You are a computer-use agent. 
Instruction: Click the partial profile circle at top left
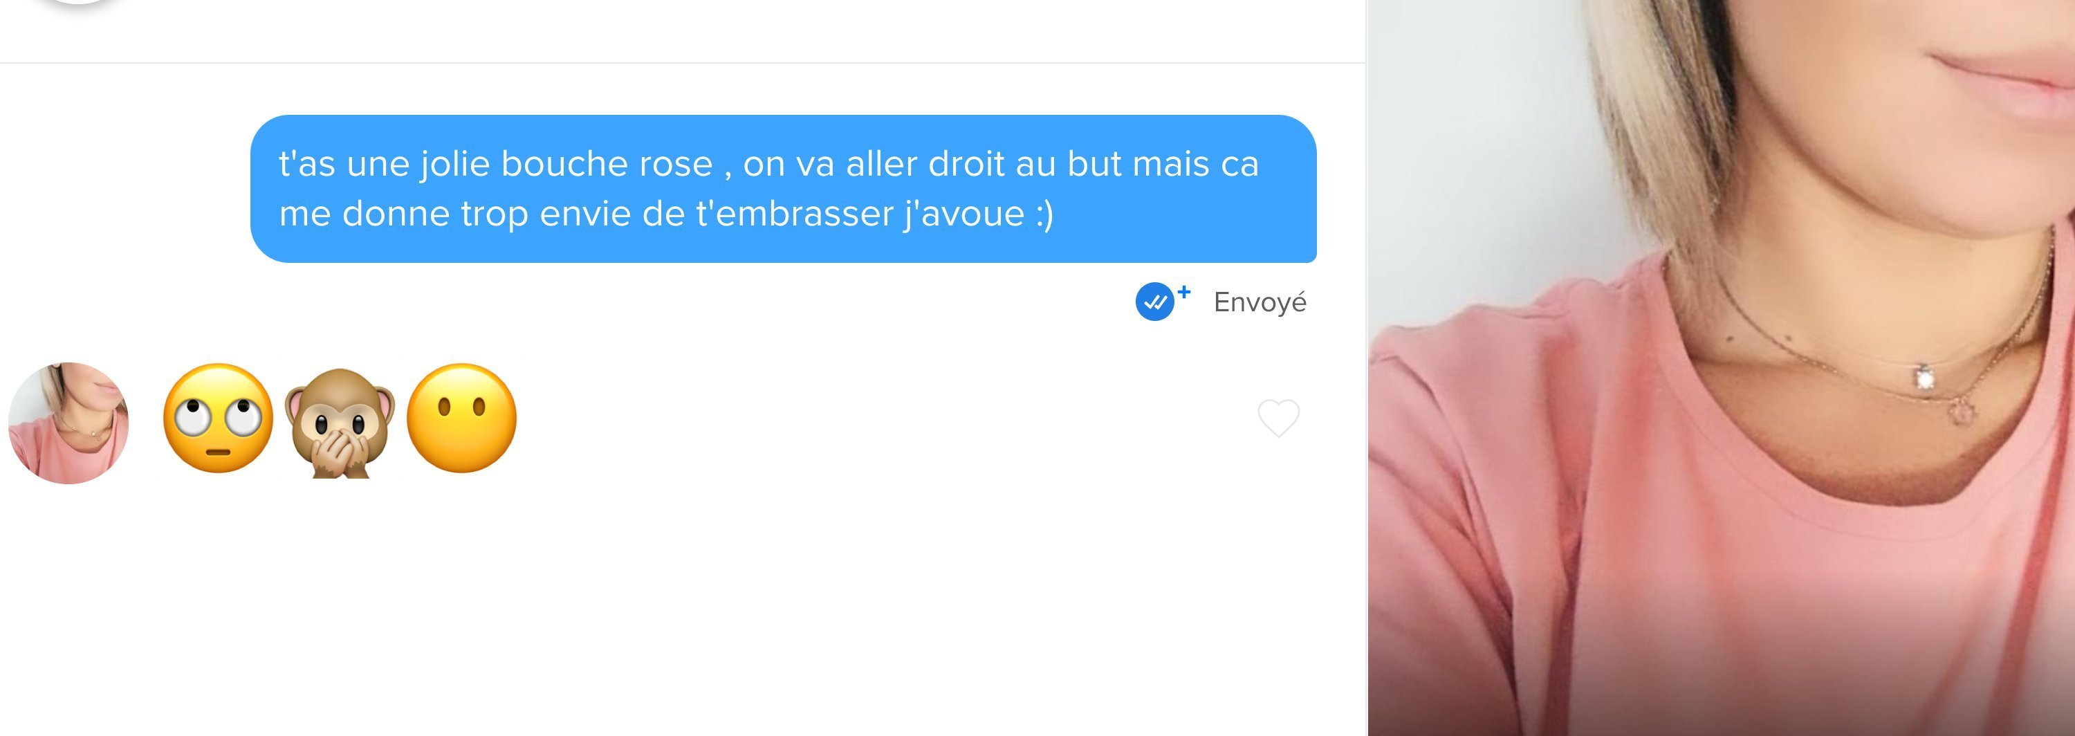click(x=78, y=2)
